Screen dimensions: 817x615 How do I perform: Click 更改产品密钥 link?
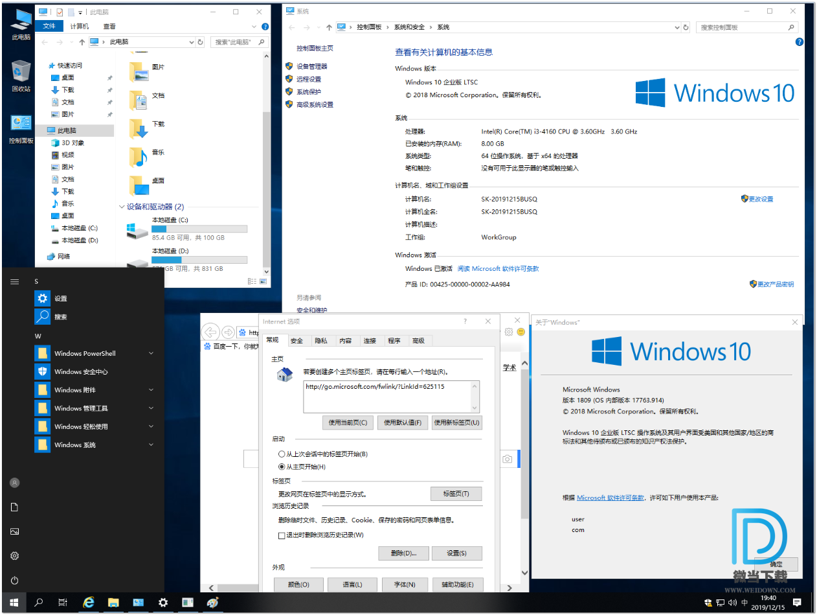coord(775,284)
